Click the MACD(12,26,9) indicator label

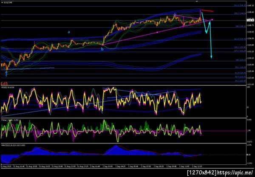[x=13, y=145]
